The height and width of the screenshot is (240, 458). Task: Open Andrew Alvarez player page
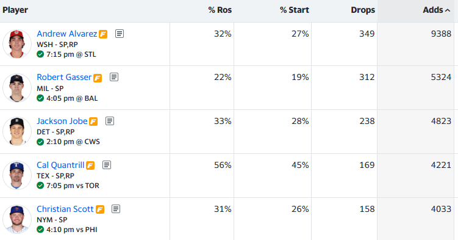click(x=67, y=34)
